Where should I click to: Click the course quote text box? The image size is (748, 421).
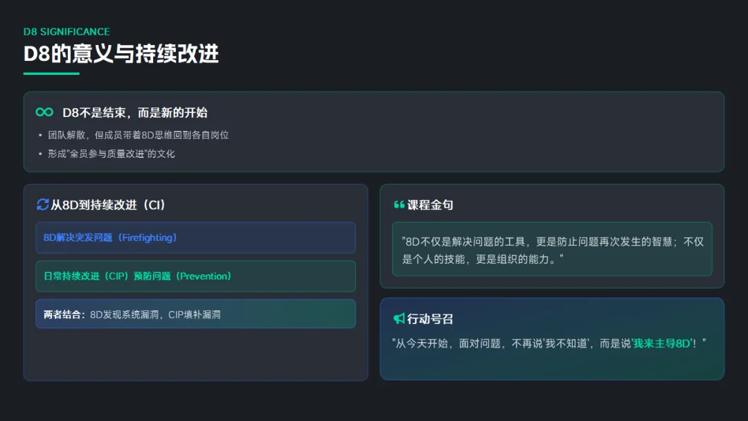(x=551, y=249)
